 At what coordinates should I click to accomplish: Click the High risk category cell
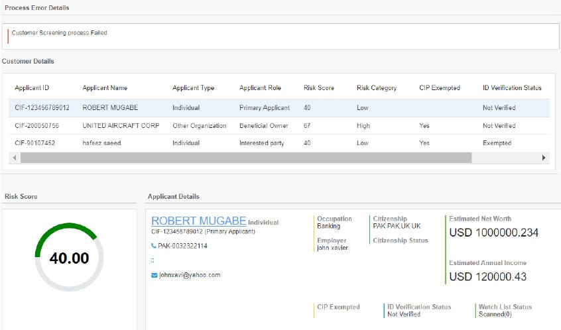point(363,126)
